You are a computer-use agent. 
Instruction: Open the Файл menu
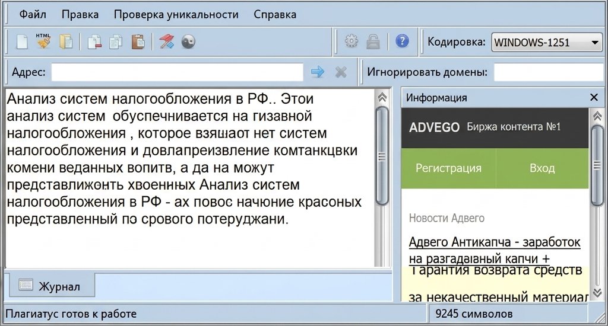click(x=33, y=14)
